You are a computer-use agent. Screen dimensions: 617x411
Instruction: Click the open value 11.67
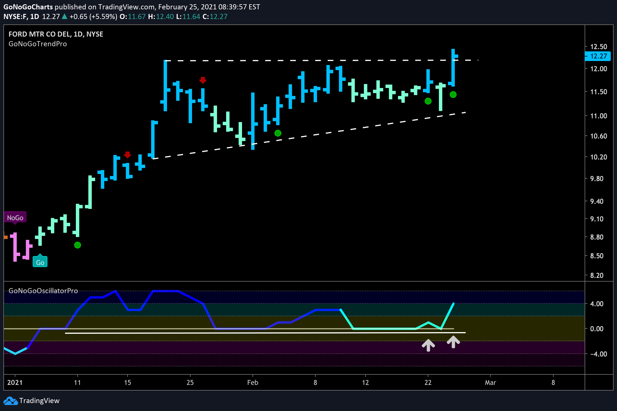tap(137, 16)
